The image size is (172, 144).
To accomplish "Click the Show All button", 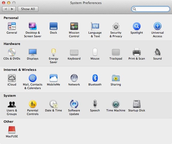I will 28,9.
